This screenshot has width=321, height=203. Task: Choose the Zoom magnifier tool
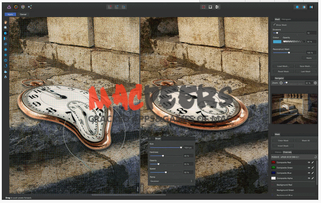5,28
